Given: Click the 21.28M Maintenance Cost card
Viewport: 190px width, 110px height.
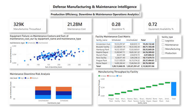Looking at the screenshot, I should click(x=77, y=25).
